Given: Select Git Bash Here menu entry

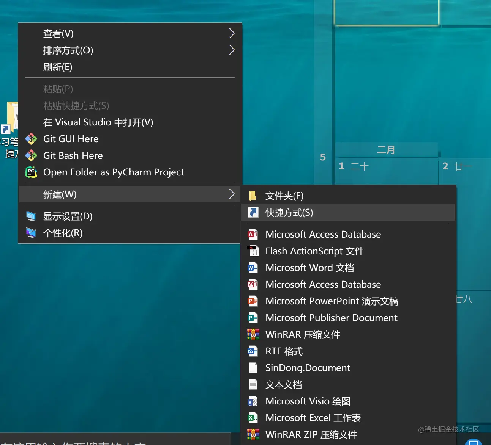Looking at the screenshot, I should (x=130, y=155).
